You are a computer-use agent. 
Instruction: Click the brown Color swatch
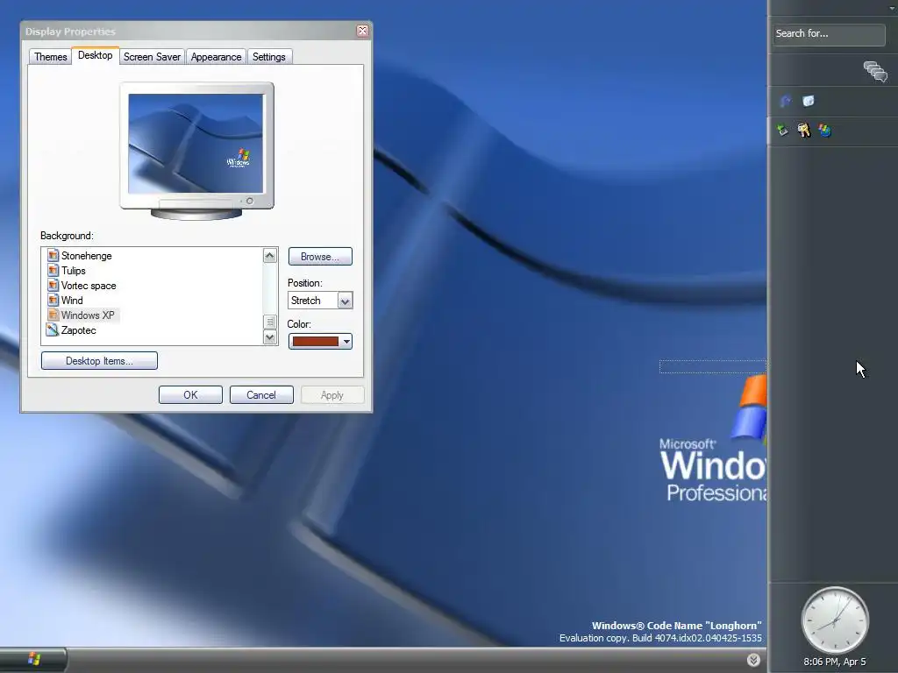click(316, 342)
